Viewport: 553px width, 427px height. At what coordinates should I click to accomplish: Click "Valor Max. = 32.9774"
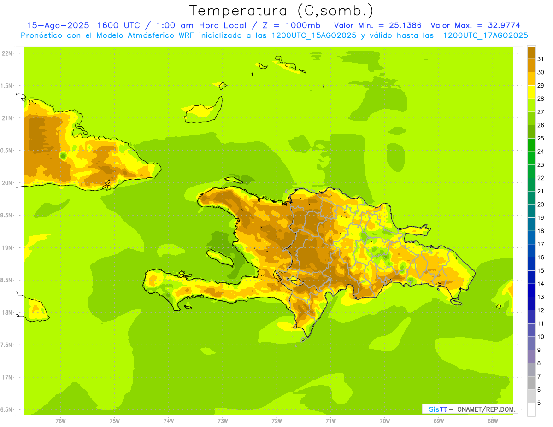475,25
